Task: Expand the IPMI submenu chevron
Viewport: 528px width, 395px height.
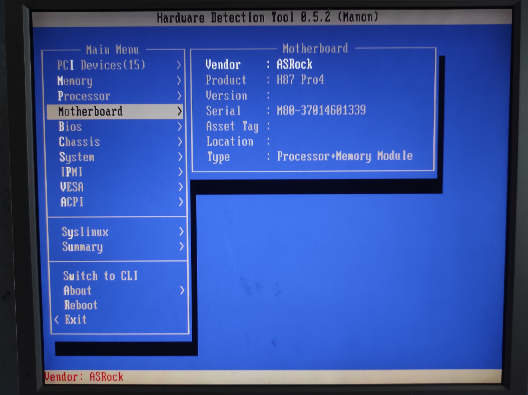Action: click(180, 172)
